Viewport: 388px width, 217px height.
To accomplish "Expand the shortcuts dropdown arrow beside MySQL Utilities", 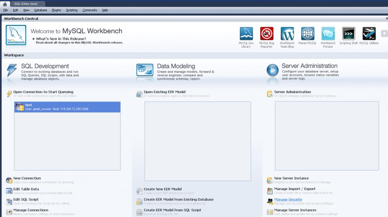I will coord(384,34).
